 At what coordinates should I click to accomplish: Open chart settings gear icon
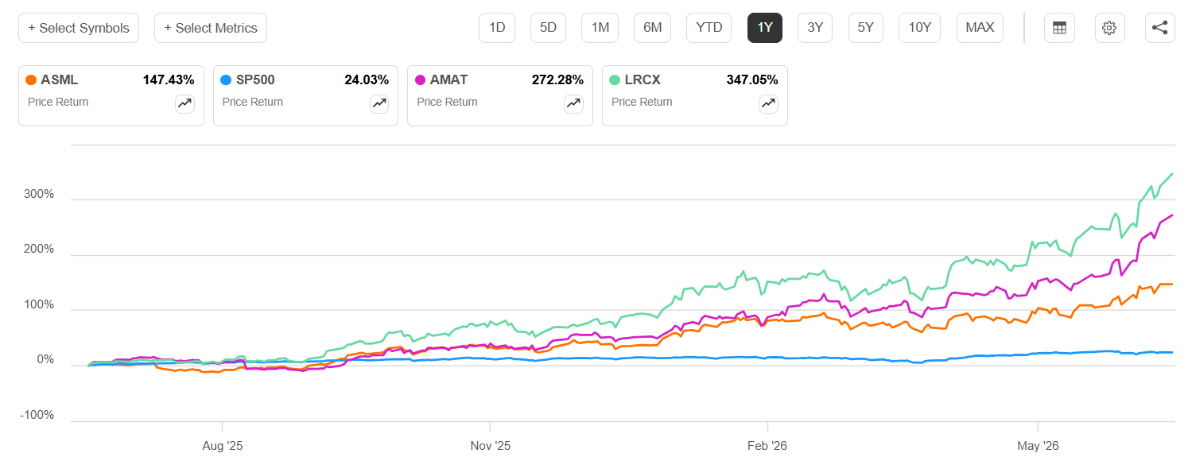1109,28
